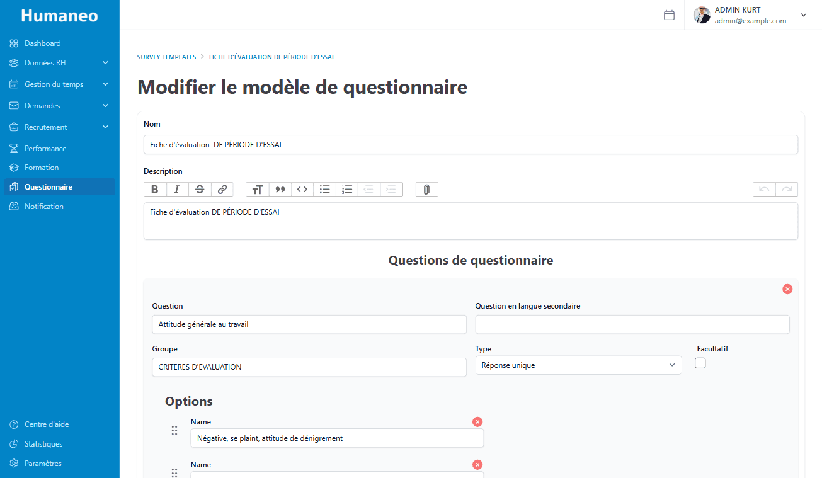Click the strikethrough formatting icon
Screen dimensions: 822x478
200,190
